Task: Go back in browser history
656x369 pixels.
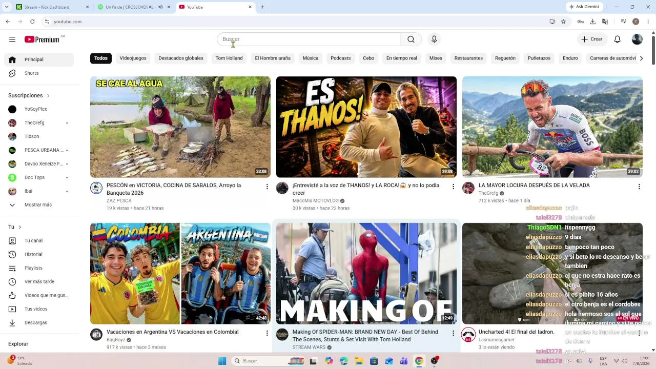Action: (x=8, y=22)
